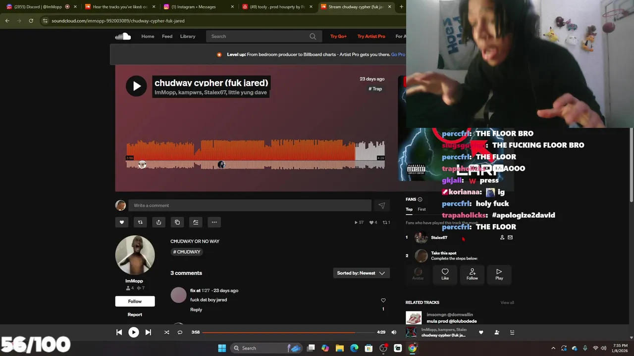Open the Feed nav item
Screen dimensions: 634x356
(x=167, y=36)
